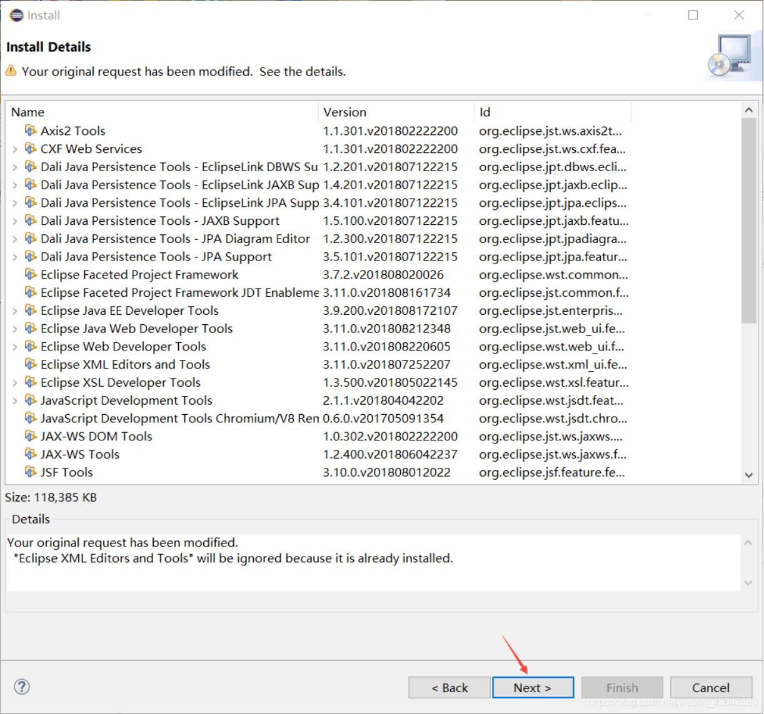Click JavaScript Development Tools Chromium/V8 icon
The height and width of the screenshot is (714, 764).
pos(30,418)
